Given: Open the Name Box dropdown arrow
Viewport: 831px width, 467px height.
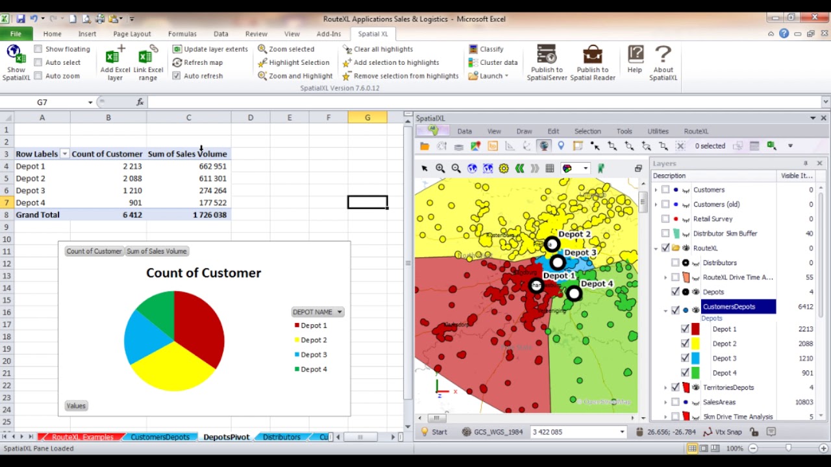Looking at the screenshot, I should tap(90, 102).
